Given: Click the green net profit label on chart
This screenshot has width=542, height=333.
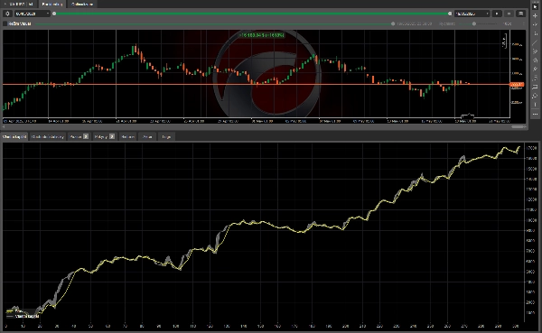Looking at the screenshot, I should 262,35.
